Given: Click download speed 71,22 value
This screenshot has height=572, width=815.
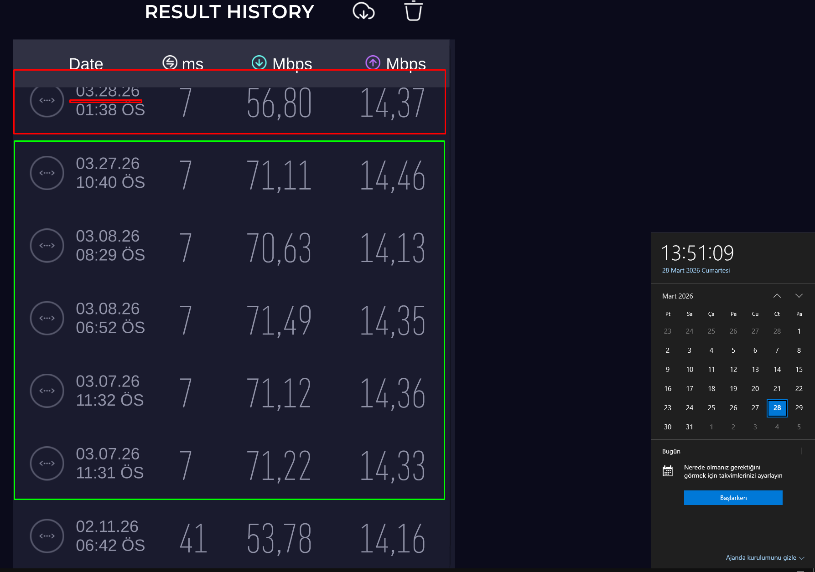Looking at the screenshot, I should tap(279, 466).
